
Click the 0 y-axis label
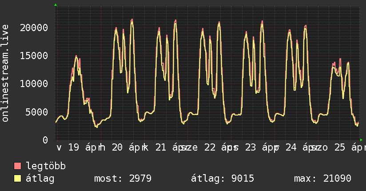click(45, 140)
